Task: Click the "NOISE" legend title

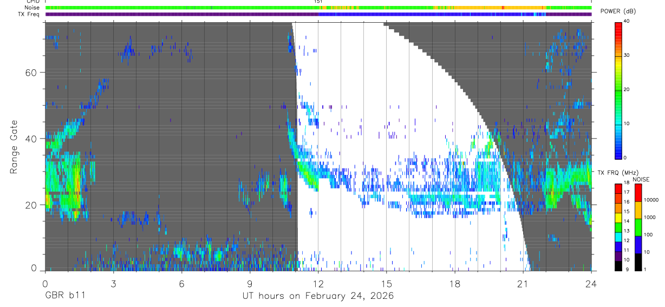Action: tap(641, 179)
